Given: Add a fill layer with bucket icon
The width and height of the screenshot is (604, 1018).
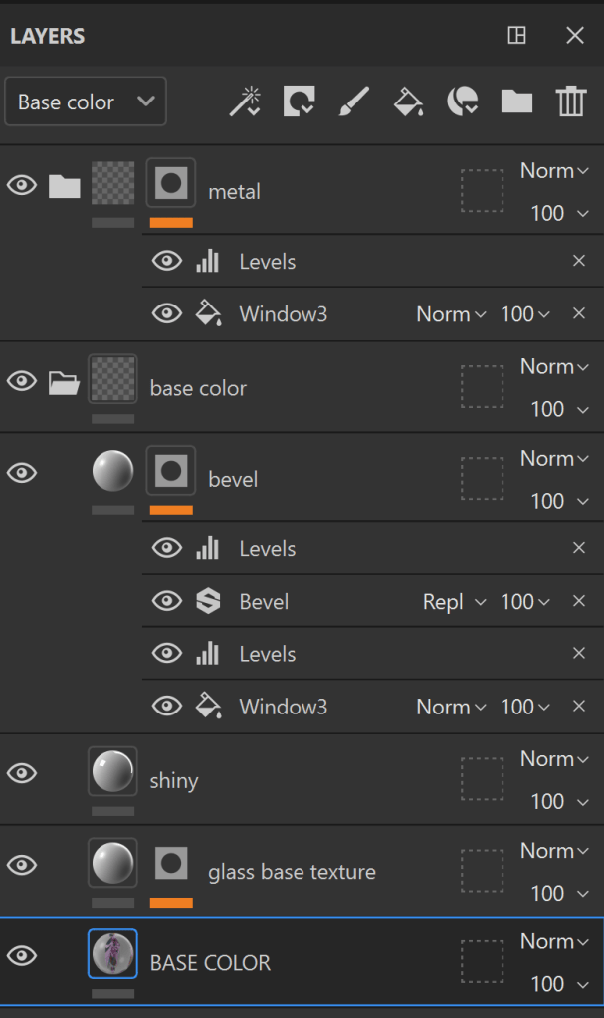Looking at the screenshot, I should click(408, 102).
